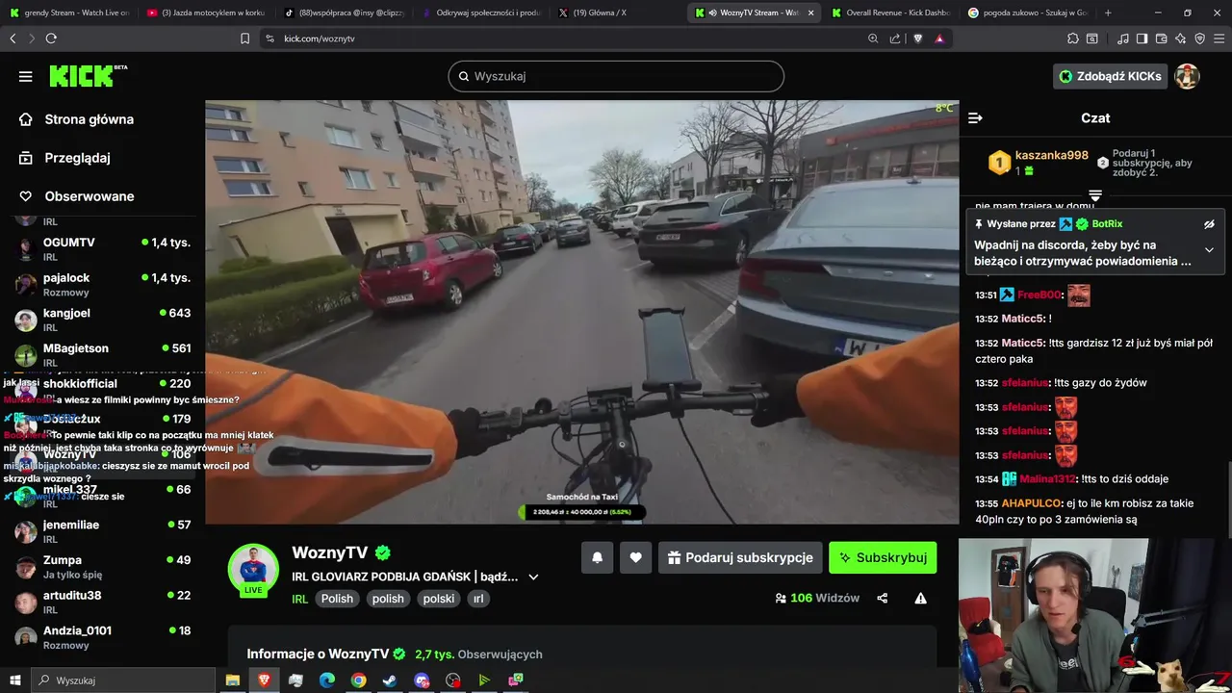The width and height of the screenshot is (1232, 693).
Task: Go back in browser history
Action: [x=13, y=38]
